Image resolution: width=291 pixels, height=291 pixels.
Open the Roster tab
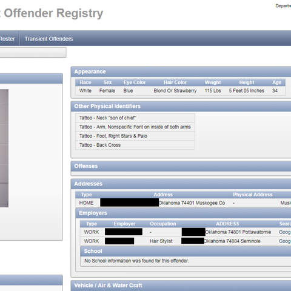coord(7,39)
